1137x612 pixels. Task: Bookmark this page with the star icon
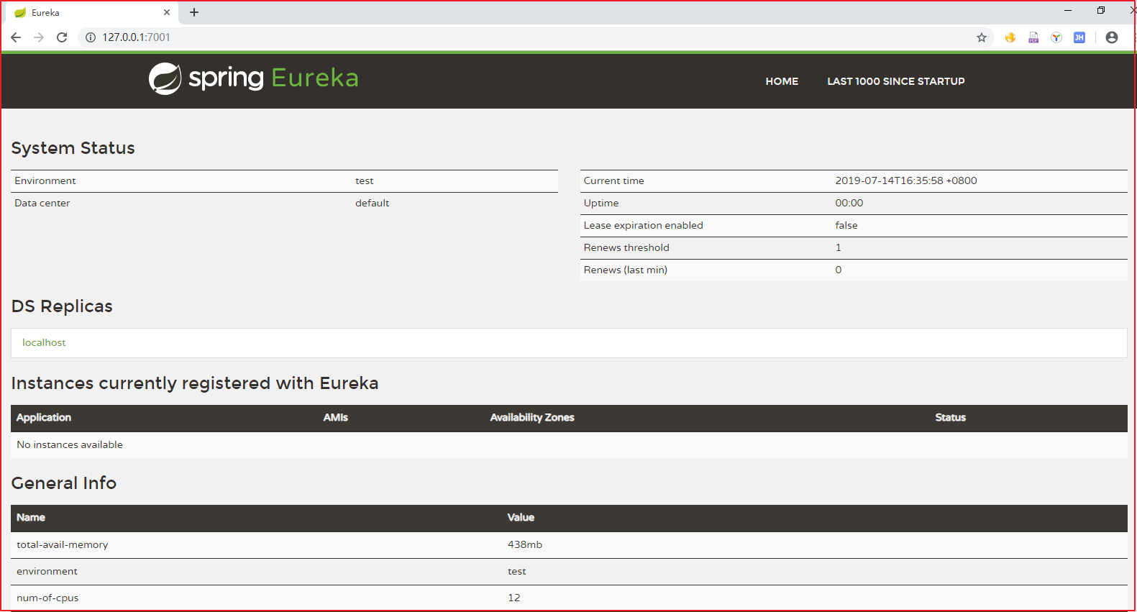981,37
